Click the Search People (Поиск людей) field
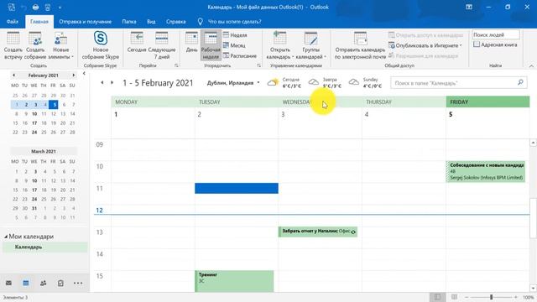 pos(496,34)
